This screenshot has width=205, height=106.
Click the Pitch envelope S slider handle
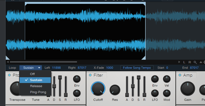(x=60, y=77)
